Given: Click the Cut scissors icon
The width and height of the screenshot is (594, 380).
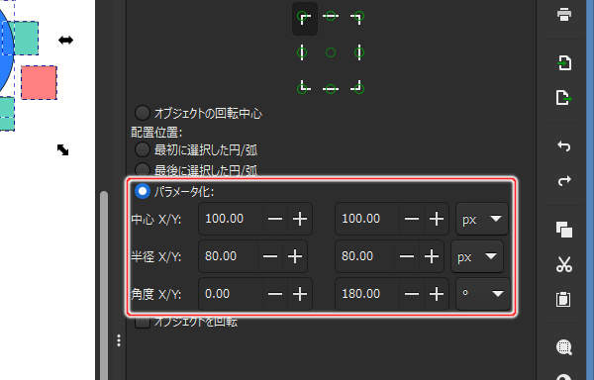Looking at the screenshot, I should tap(564, 264).
